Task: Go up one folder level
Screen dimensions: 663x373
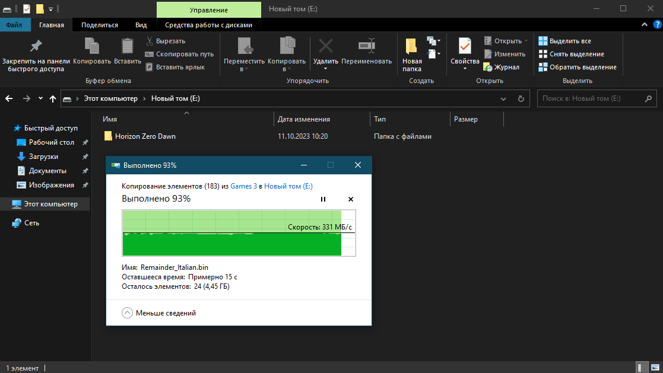Action: (52, 98)
